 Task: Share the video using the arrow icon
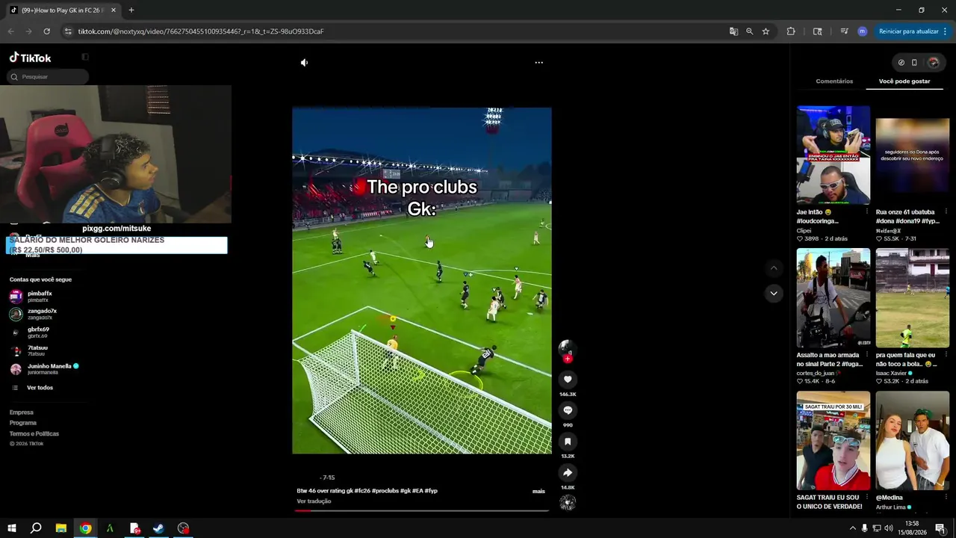pyautogui.click(x=568, y=472)
